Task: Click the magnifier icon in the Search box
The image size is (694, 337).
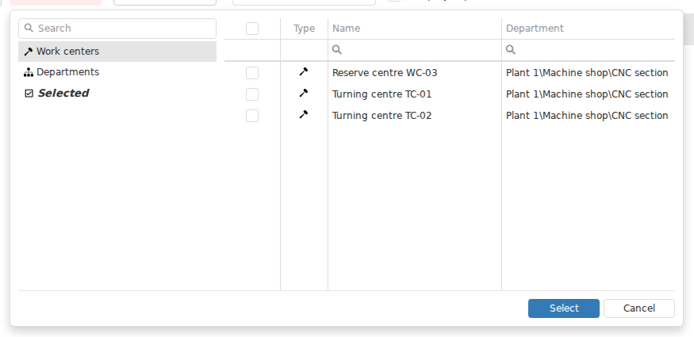Action: pos(29,28)
